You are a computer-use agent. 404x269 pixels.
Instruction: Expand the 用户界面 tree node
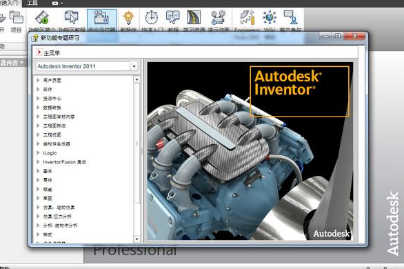click(38, 80)
